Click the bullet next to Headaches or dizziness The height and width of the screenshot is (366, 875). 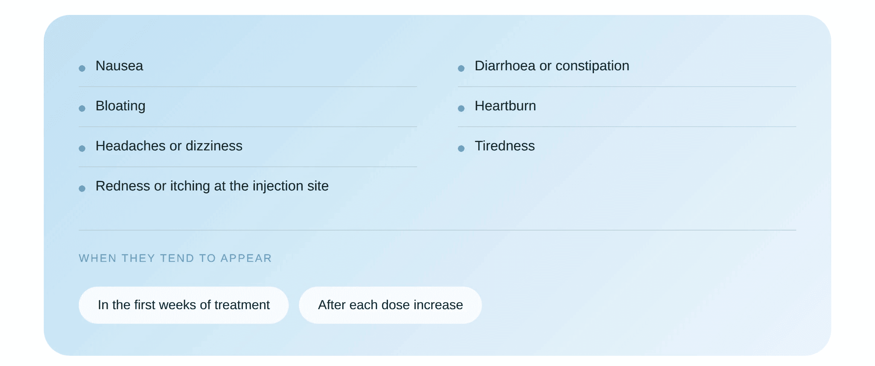pos(82,149)
